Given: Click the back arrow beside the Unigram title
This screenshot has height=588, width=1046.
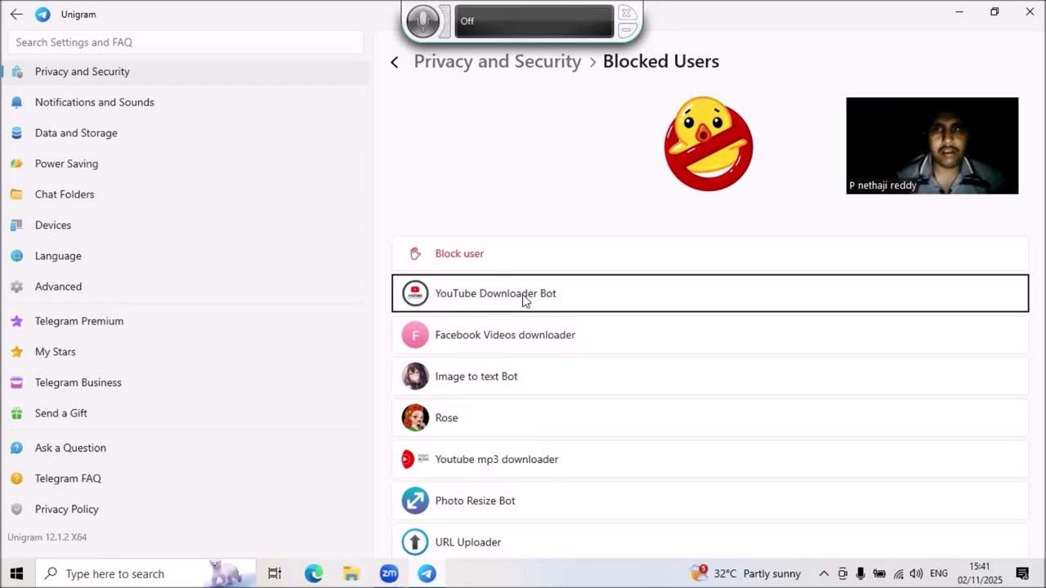Looking at the screenshot, I should coord(16,14).
